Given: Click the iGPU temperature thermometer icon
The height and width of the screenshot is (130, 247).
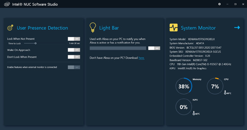Looking at the screenshot, I should click(194, 113).
